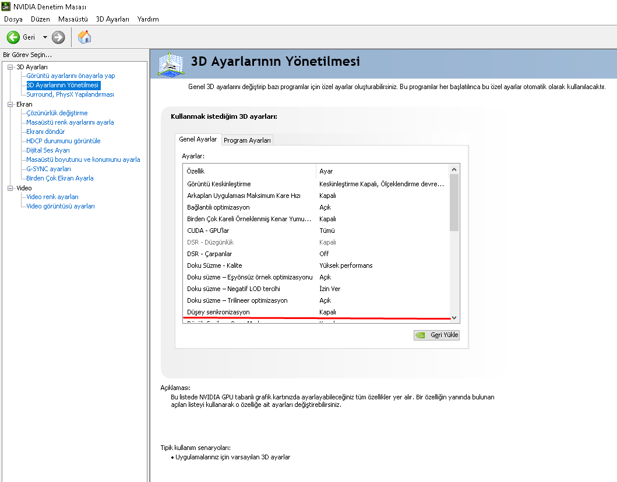Open Çözünürlük değiştirme page
The width and height of the screenshot is (617, 482).
tap(57, 114)
